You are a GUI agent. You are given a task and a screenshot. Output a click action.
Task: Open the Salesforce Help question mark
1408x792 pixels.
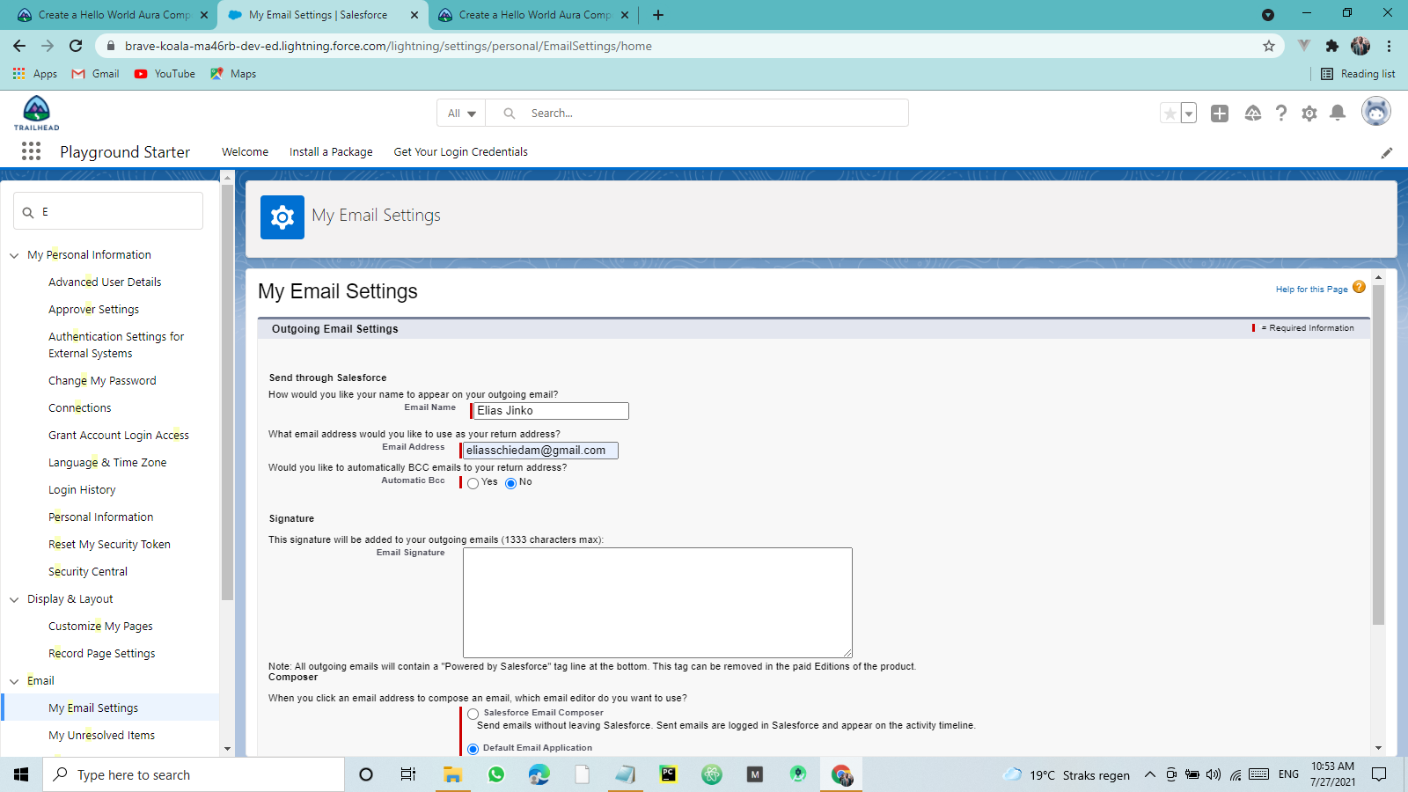(x=1281, y=114)
